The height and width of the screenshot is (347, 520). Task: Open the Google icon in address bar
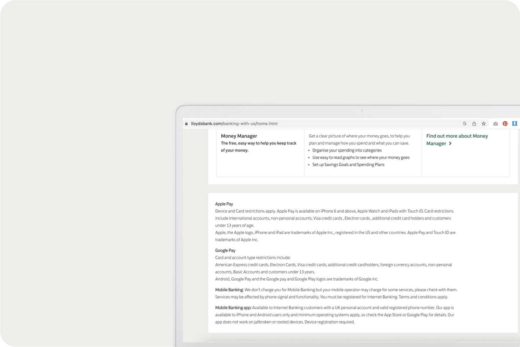464,124
